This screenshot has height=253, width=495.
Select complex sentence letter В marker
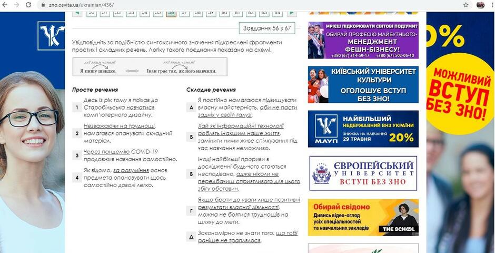[x=191, y=174]
